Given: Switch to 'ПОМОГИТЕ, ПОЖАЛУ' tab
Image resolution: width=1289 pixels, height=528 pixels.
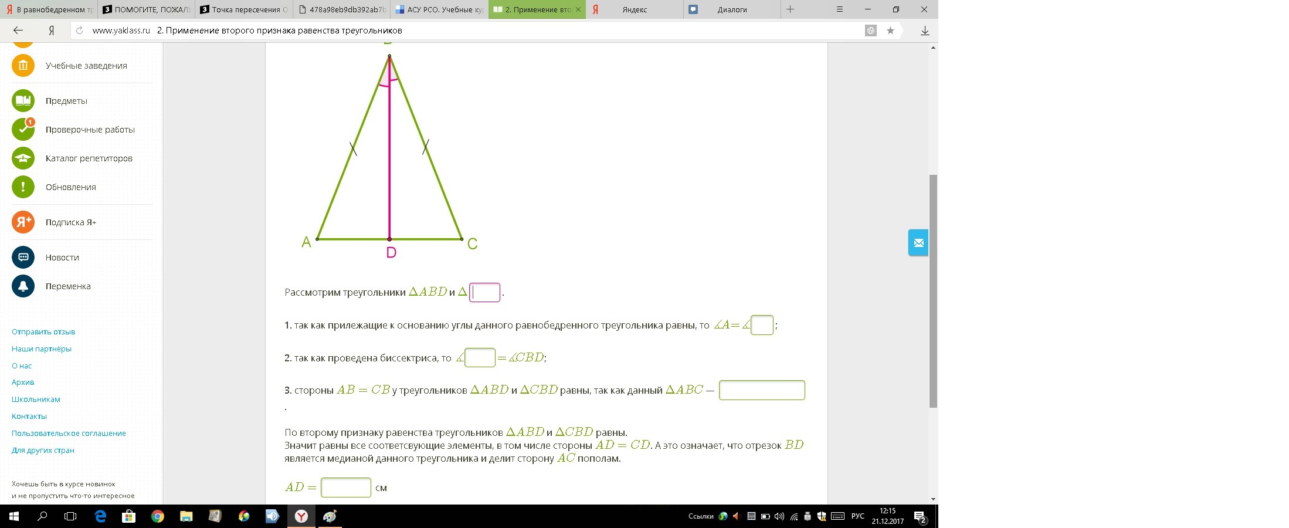Looking at the screenshot, I should point(147,9).
